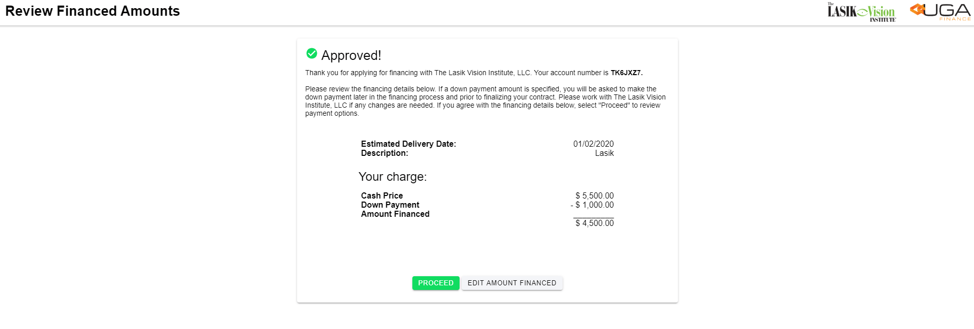This screenshot has width=974, height=329.
Task: Click the financing details instruction paragraph
Action: point(485,101)
